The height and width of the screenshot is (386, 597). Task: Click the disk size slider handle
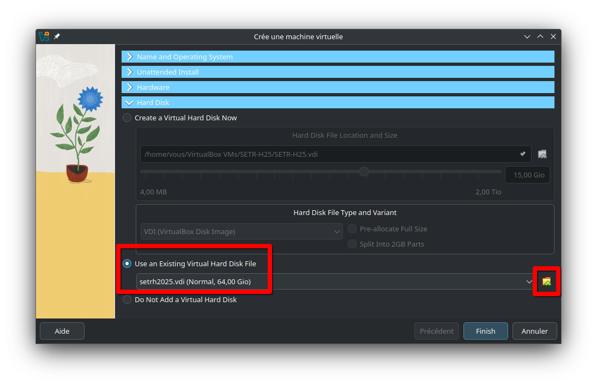click(364, 171)
